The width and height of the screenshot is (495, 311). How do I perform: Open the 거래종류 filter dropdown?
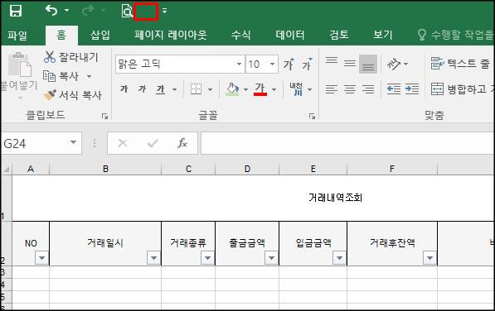point(207,258)
